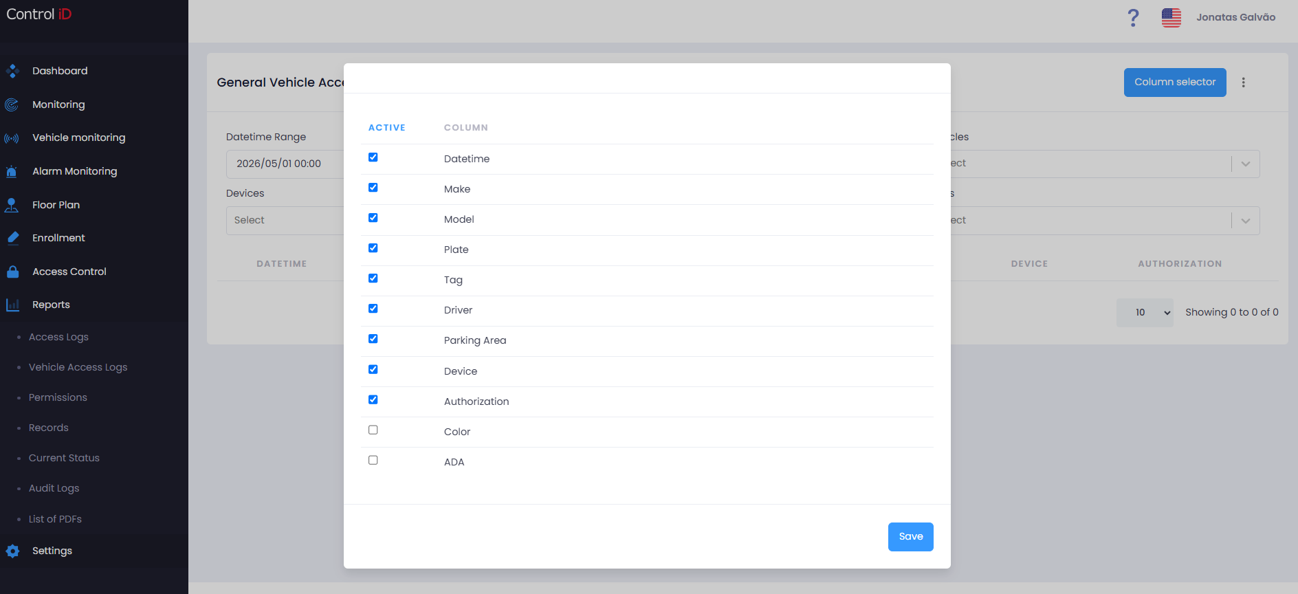Open Settings menu item
This screenshot has width=1298, height=594.
pos(52,551)
